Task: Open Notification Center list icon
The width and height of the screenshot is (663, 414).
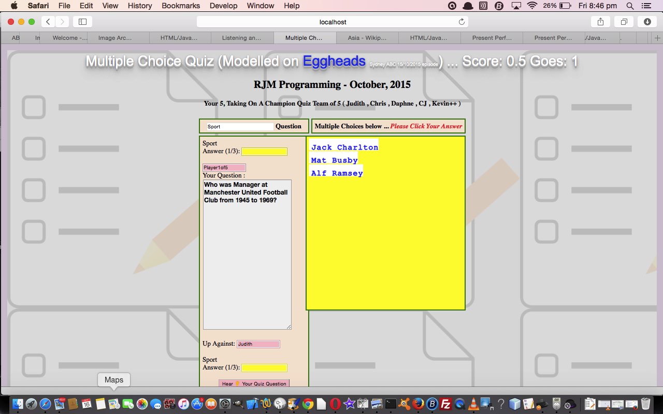Action: pos(646,6)
